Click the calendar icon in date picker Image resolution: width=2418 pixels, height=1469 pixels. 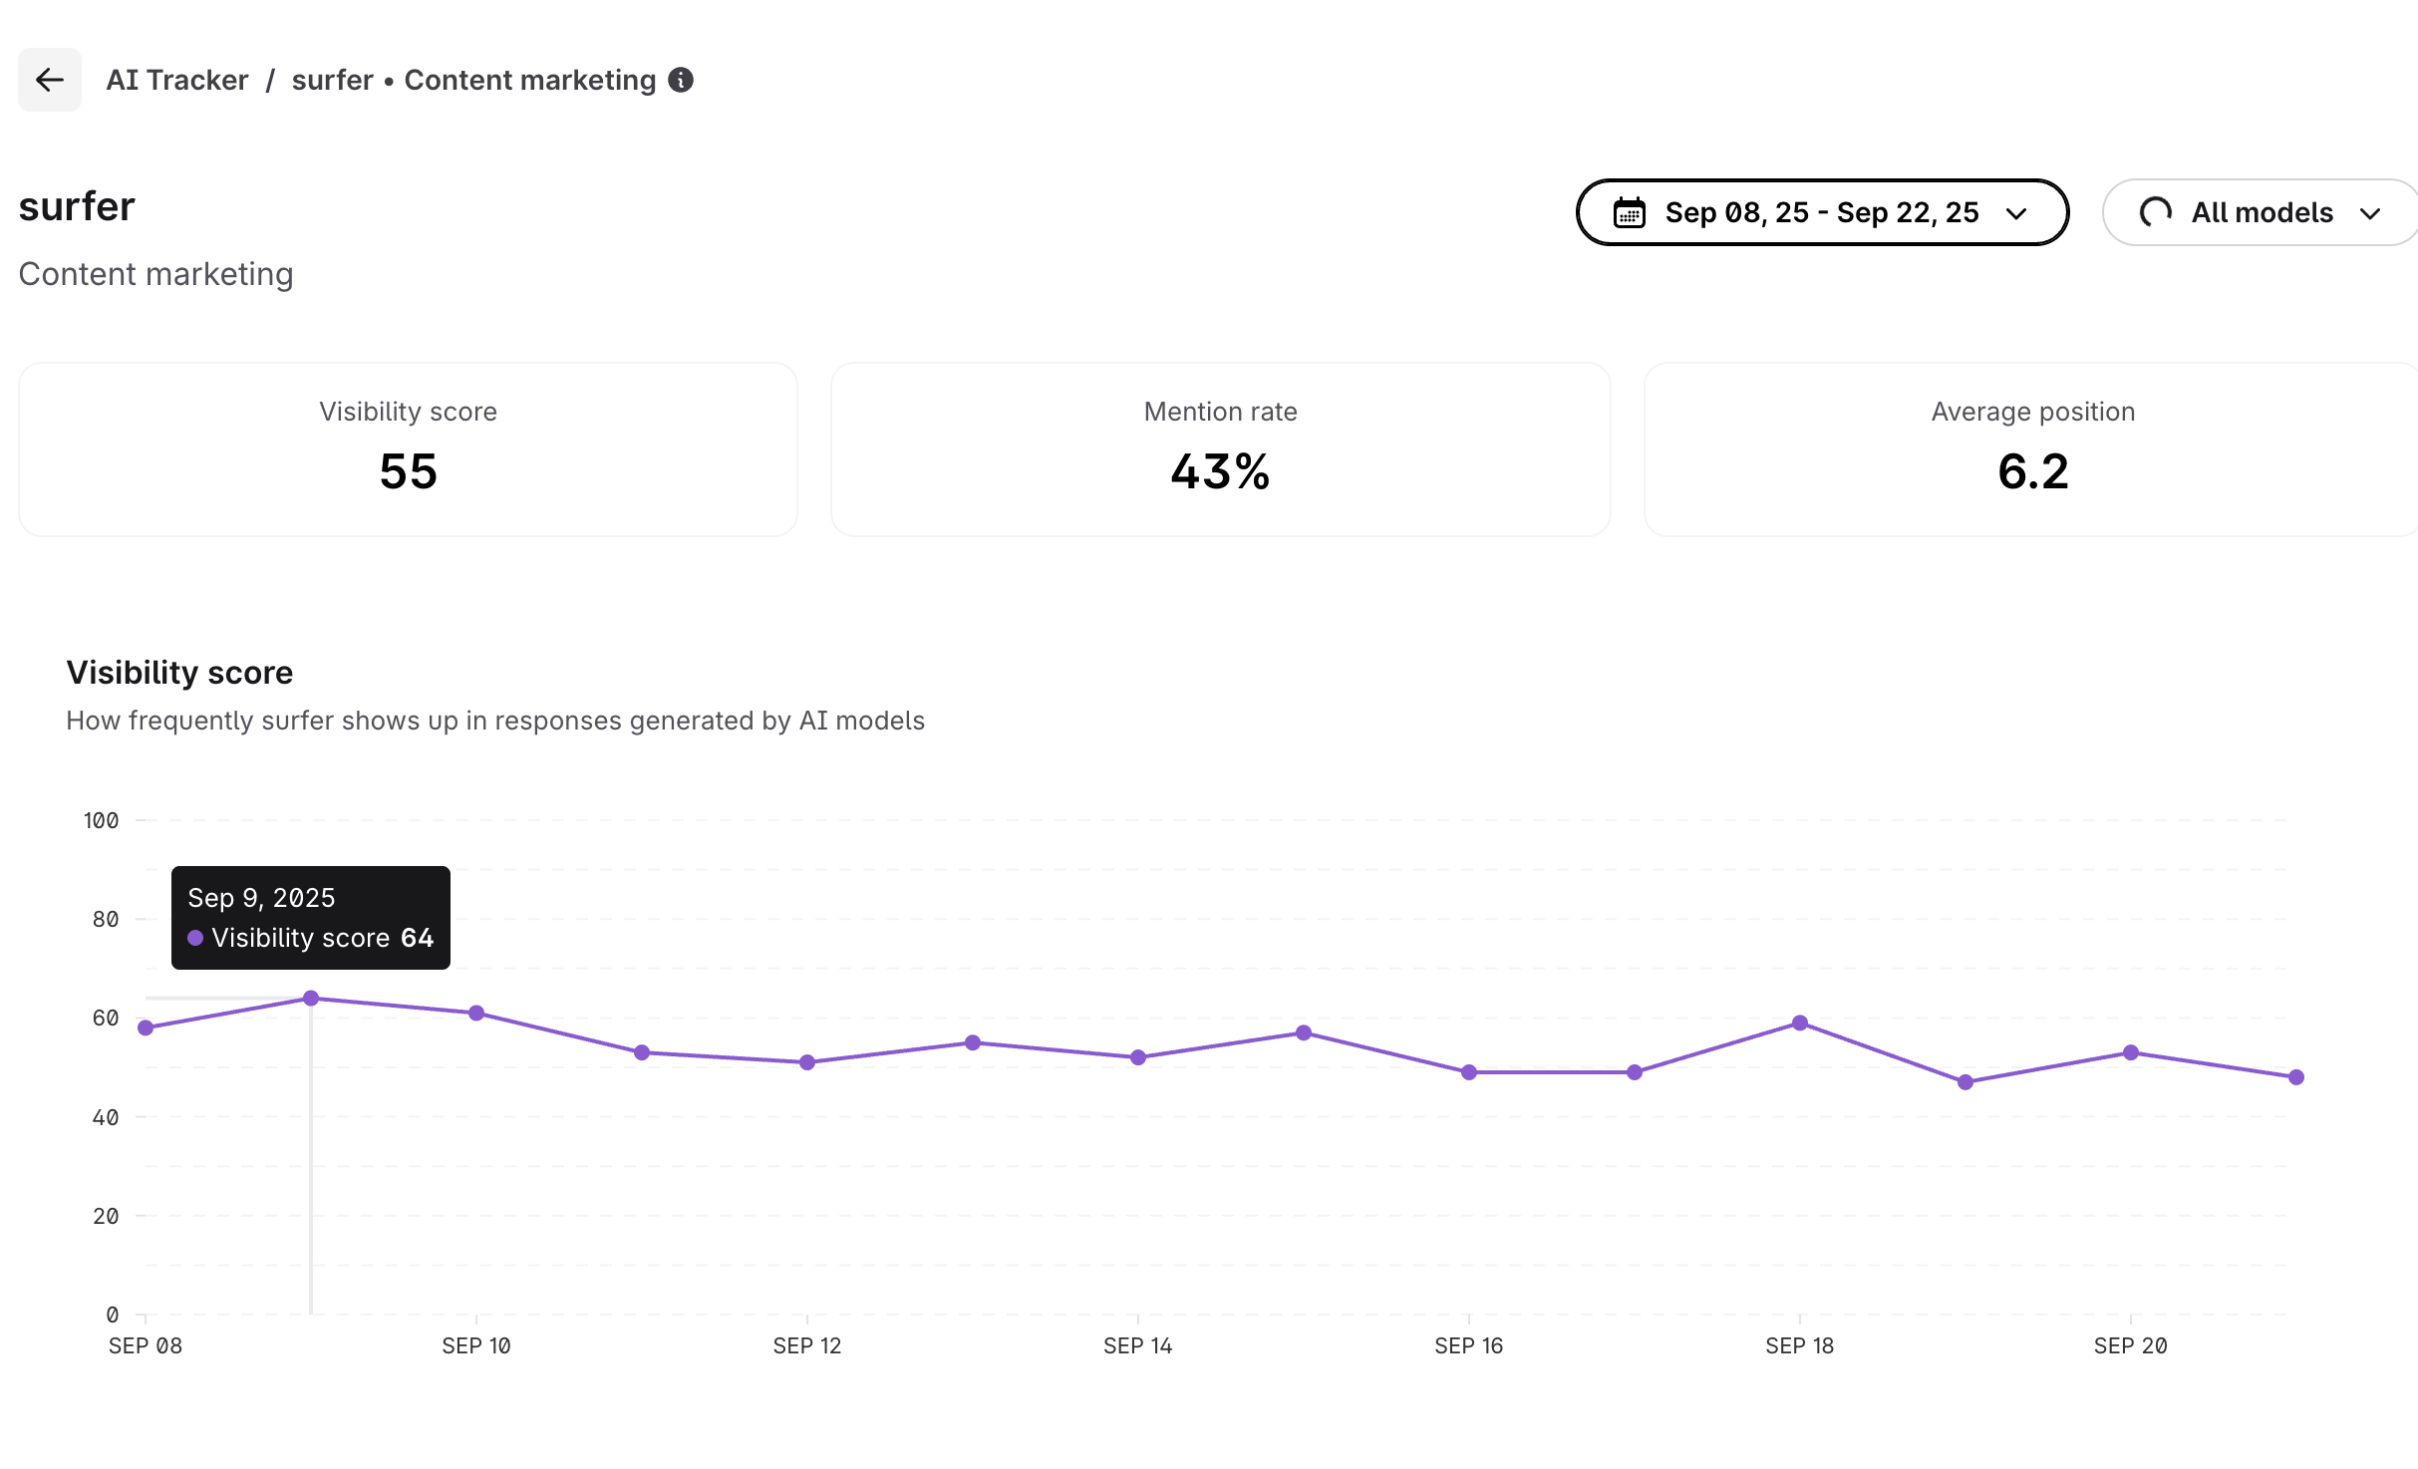coord(1630,212)
